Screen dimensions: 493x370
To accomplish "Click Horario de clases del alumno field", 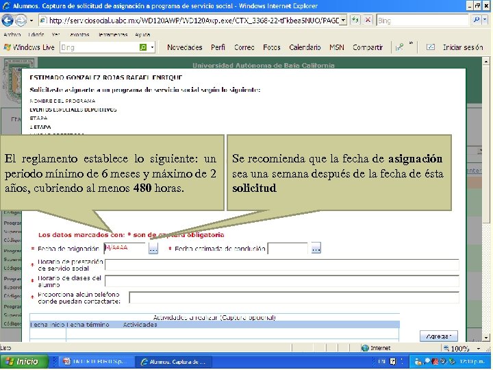I will point(281,281).
